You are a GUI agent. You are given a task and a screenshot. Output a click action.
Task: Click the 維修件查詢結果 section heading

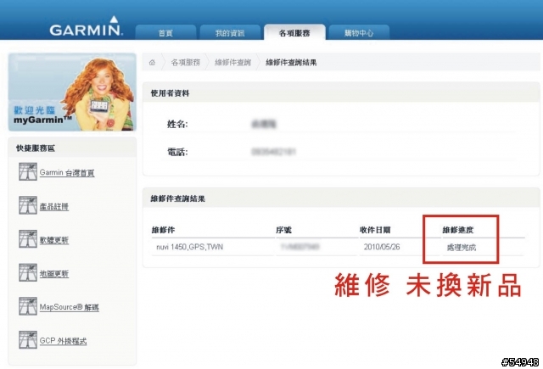177,198
